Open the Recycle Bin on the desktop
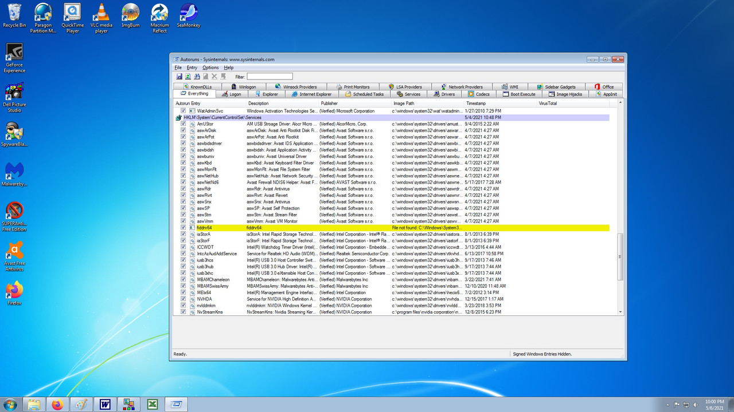 [x=14, y=15]
